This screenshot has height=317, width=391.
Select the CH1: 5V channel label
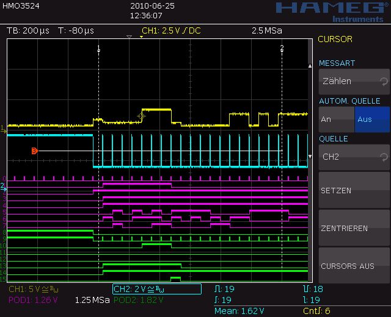[34, 289]
